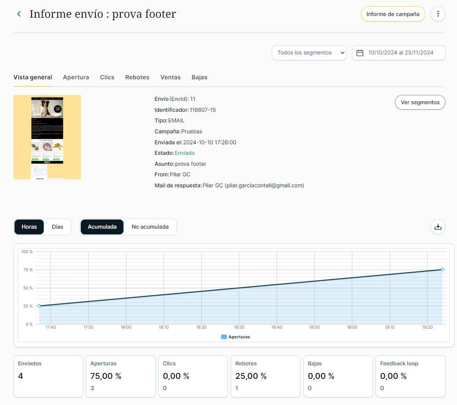Select the No acumulada chart mode
Image resolution: width=457 pixels, height=405 pixels.
point(150,227)
